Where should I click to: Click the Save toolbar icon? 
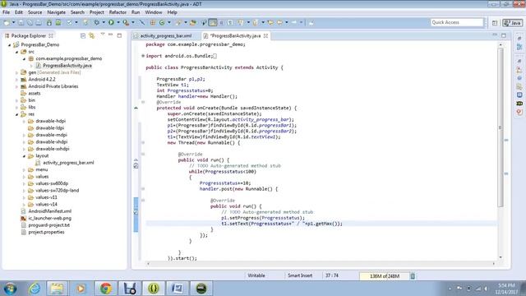point(21,22)
